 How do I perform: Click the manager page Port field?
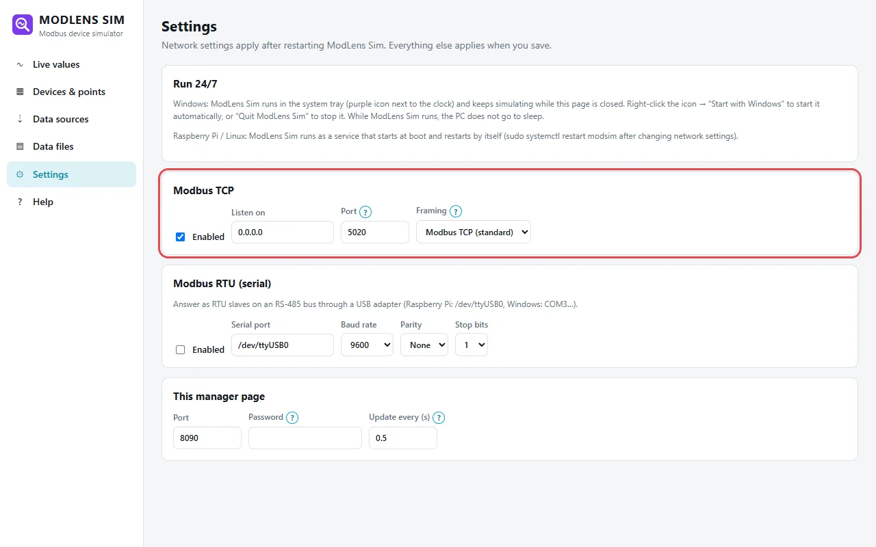tap(207, 438)
